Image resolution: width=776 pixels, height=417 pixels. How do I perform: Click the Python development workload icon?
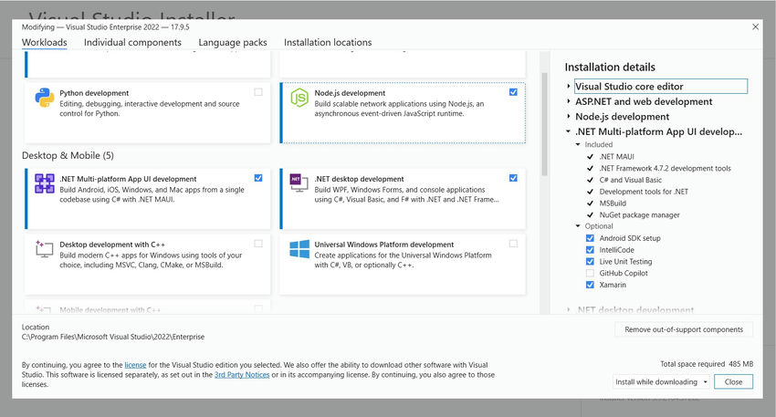[x=44, y=98]
